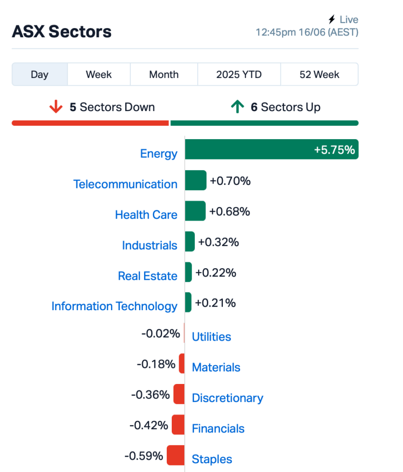Select the 52 Week tab

click(x=319, y=74)
